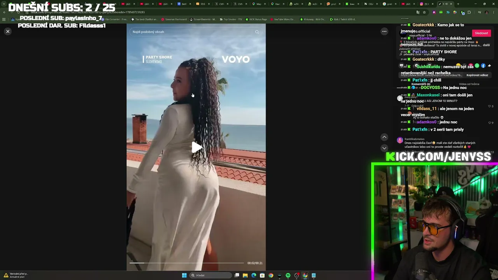Seek using the video progress bar

tap(187, 263)
